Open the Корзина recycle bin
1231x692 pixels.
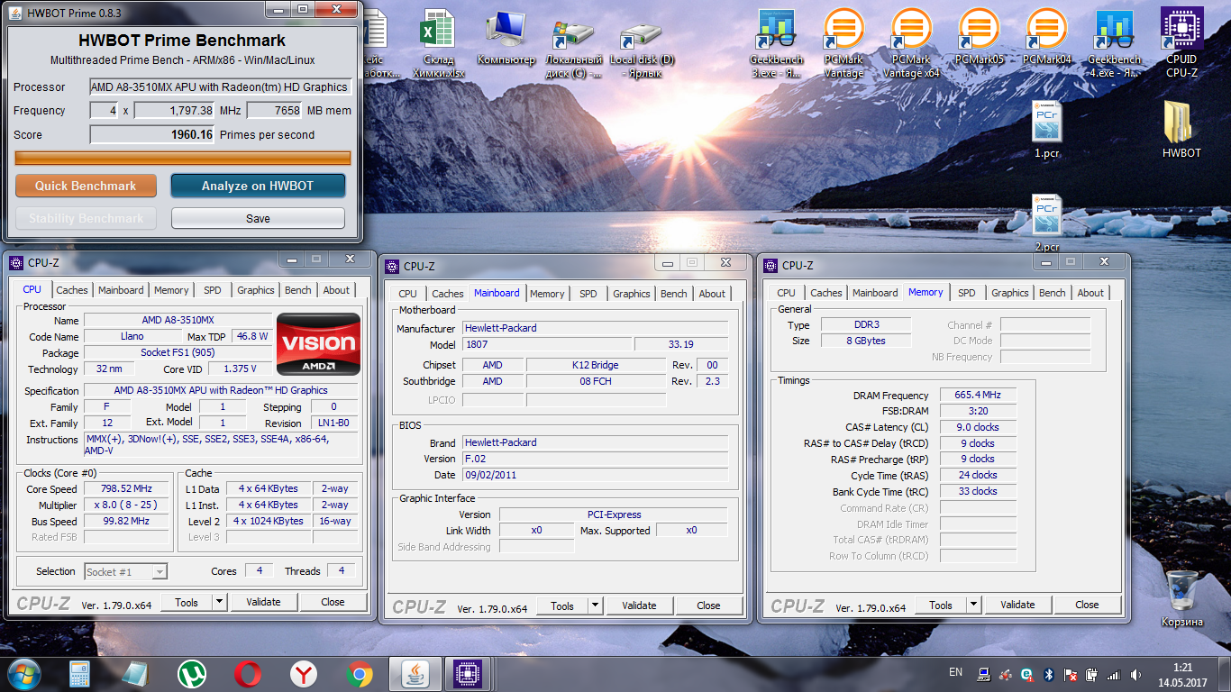1181,598
